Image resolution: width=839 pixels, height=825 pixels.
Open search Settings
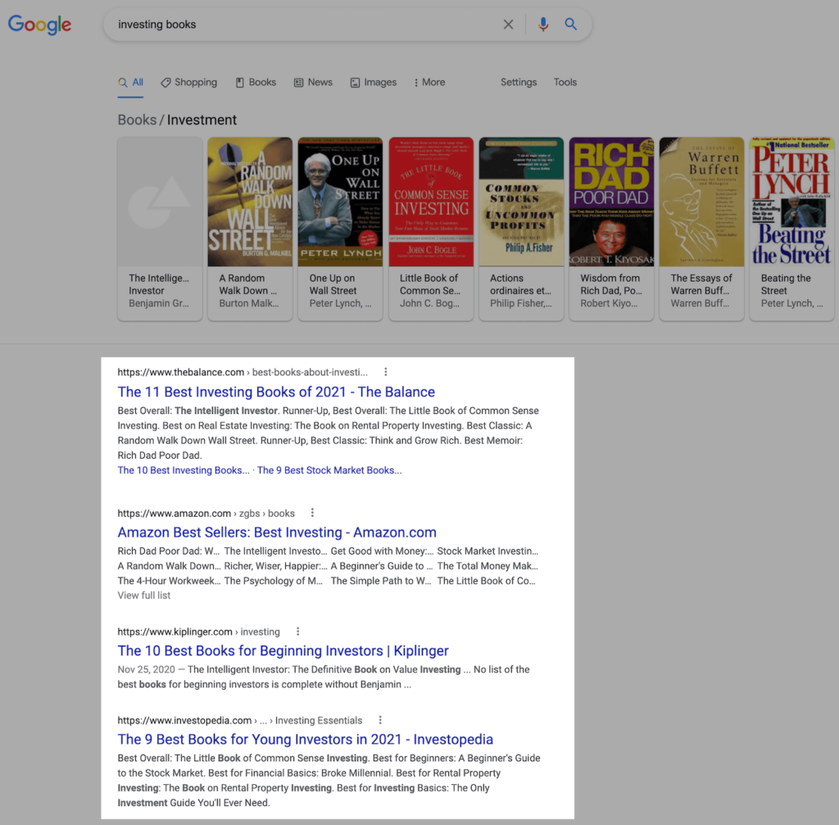pos(519,83)
